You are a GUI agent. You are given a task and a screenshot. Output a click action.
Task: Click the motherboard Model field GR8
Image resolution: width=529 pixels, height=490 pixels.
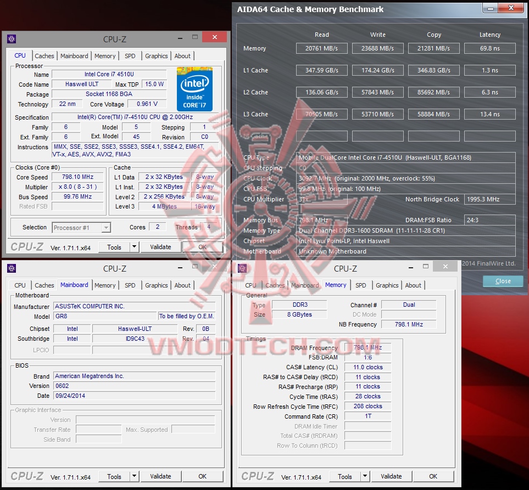coord(105,316)
